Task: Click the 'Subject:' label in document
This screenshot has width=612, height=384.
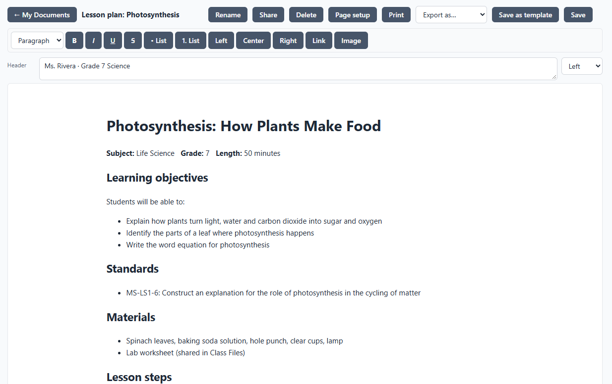Action: 121,153
